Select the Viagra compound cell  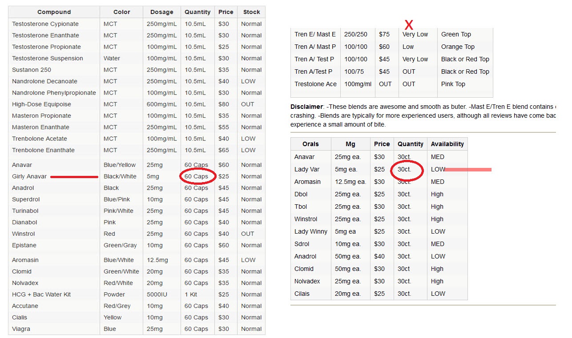(21, 329)
